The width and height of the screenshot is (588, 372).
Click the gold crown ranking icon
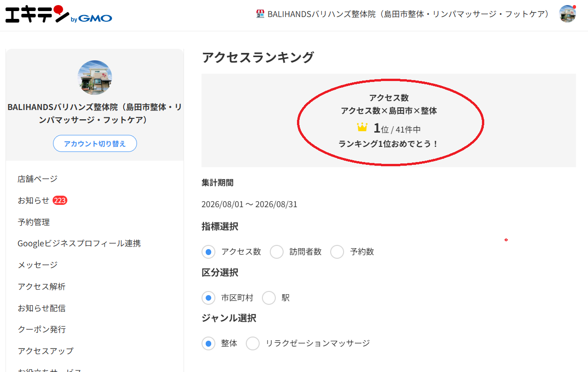362,128
